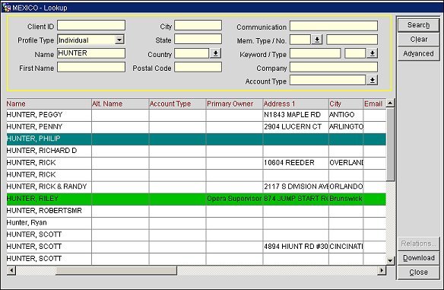
Task: Open the Advanced search options
Action: [x=418, y=53]
